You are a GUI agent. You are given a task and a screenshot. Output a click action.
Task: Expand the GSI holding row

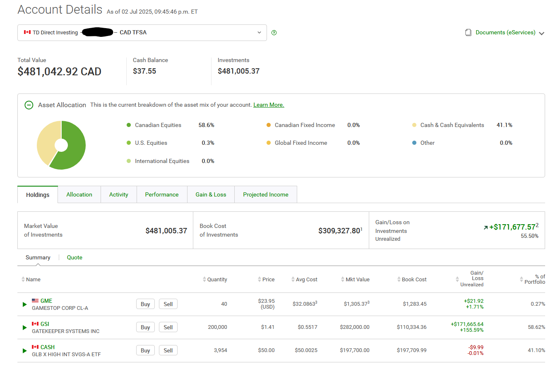(x=25, y=328)
